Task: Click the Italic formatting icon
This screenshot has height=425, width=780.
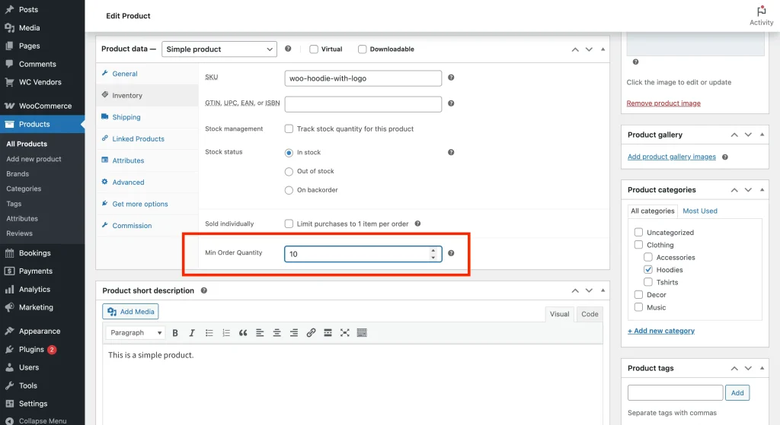Action: click(191, 333)
